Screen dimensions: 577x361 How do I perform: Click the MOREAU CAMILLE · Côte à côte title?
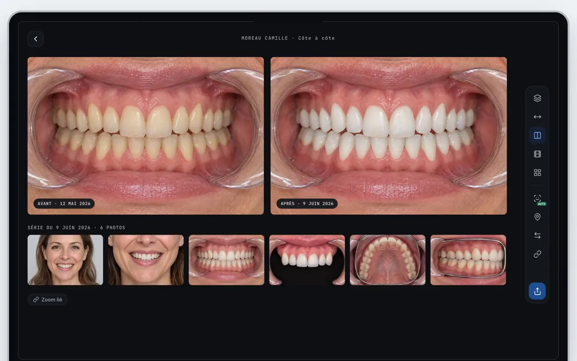288,38
